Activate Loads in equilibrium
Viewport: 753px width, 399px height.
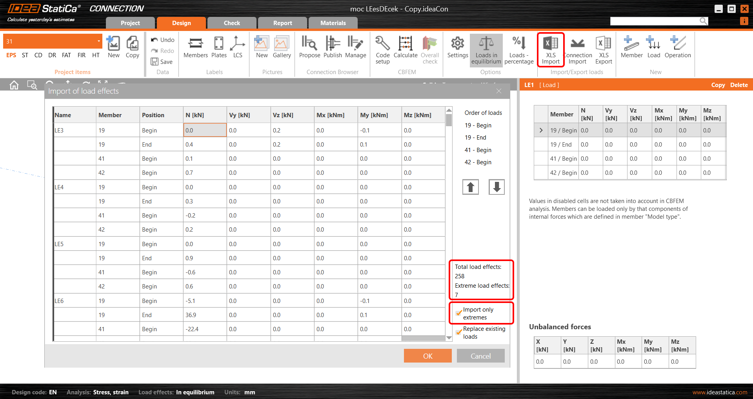486,49
